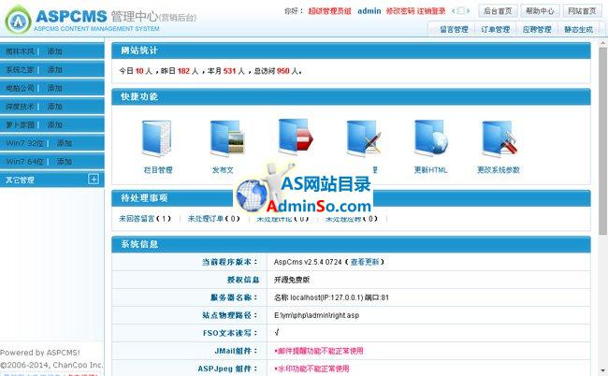
Task: Click the 超级管理员组 text
Action: (x=329, y=11)
